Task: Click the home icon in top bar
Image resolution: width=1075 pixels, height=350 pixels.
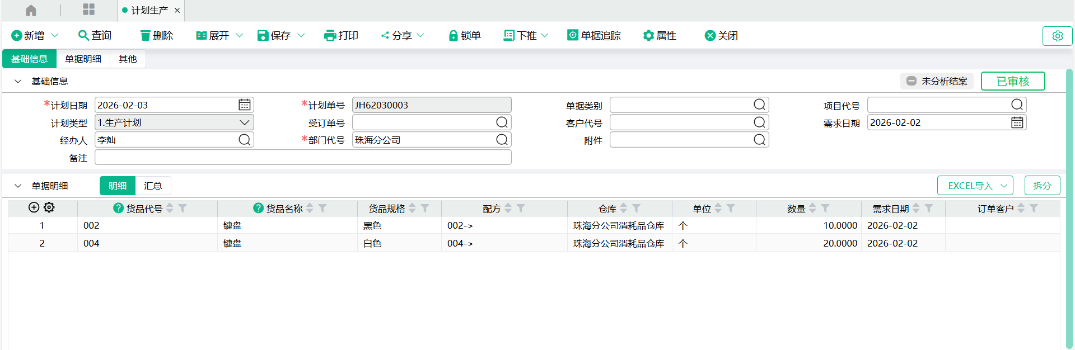Action: 31,10
